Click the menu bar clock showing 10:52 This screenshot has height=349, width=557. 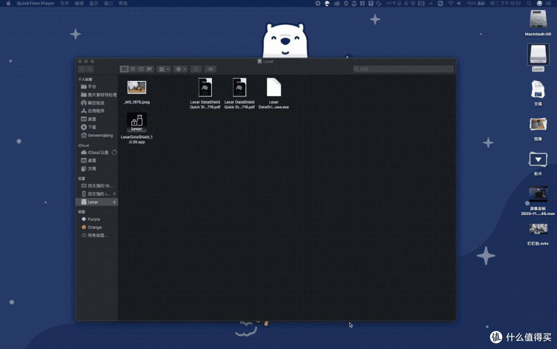point(505,3)
